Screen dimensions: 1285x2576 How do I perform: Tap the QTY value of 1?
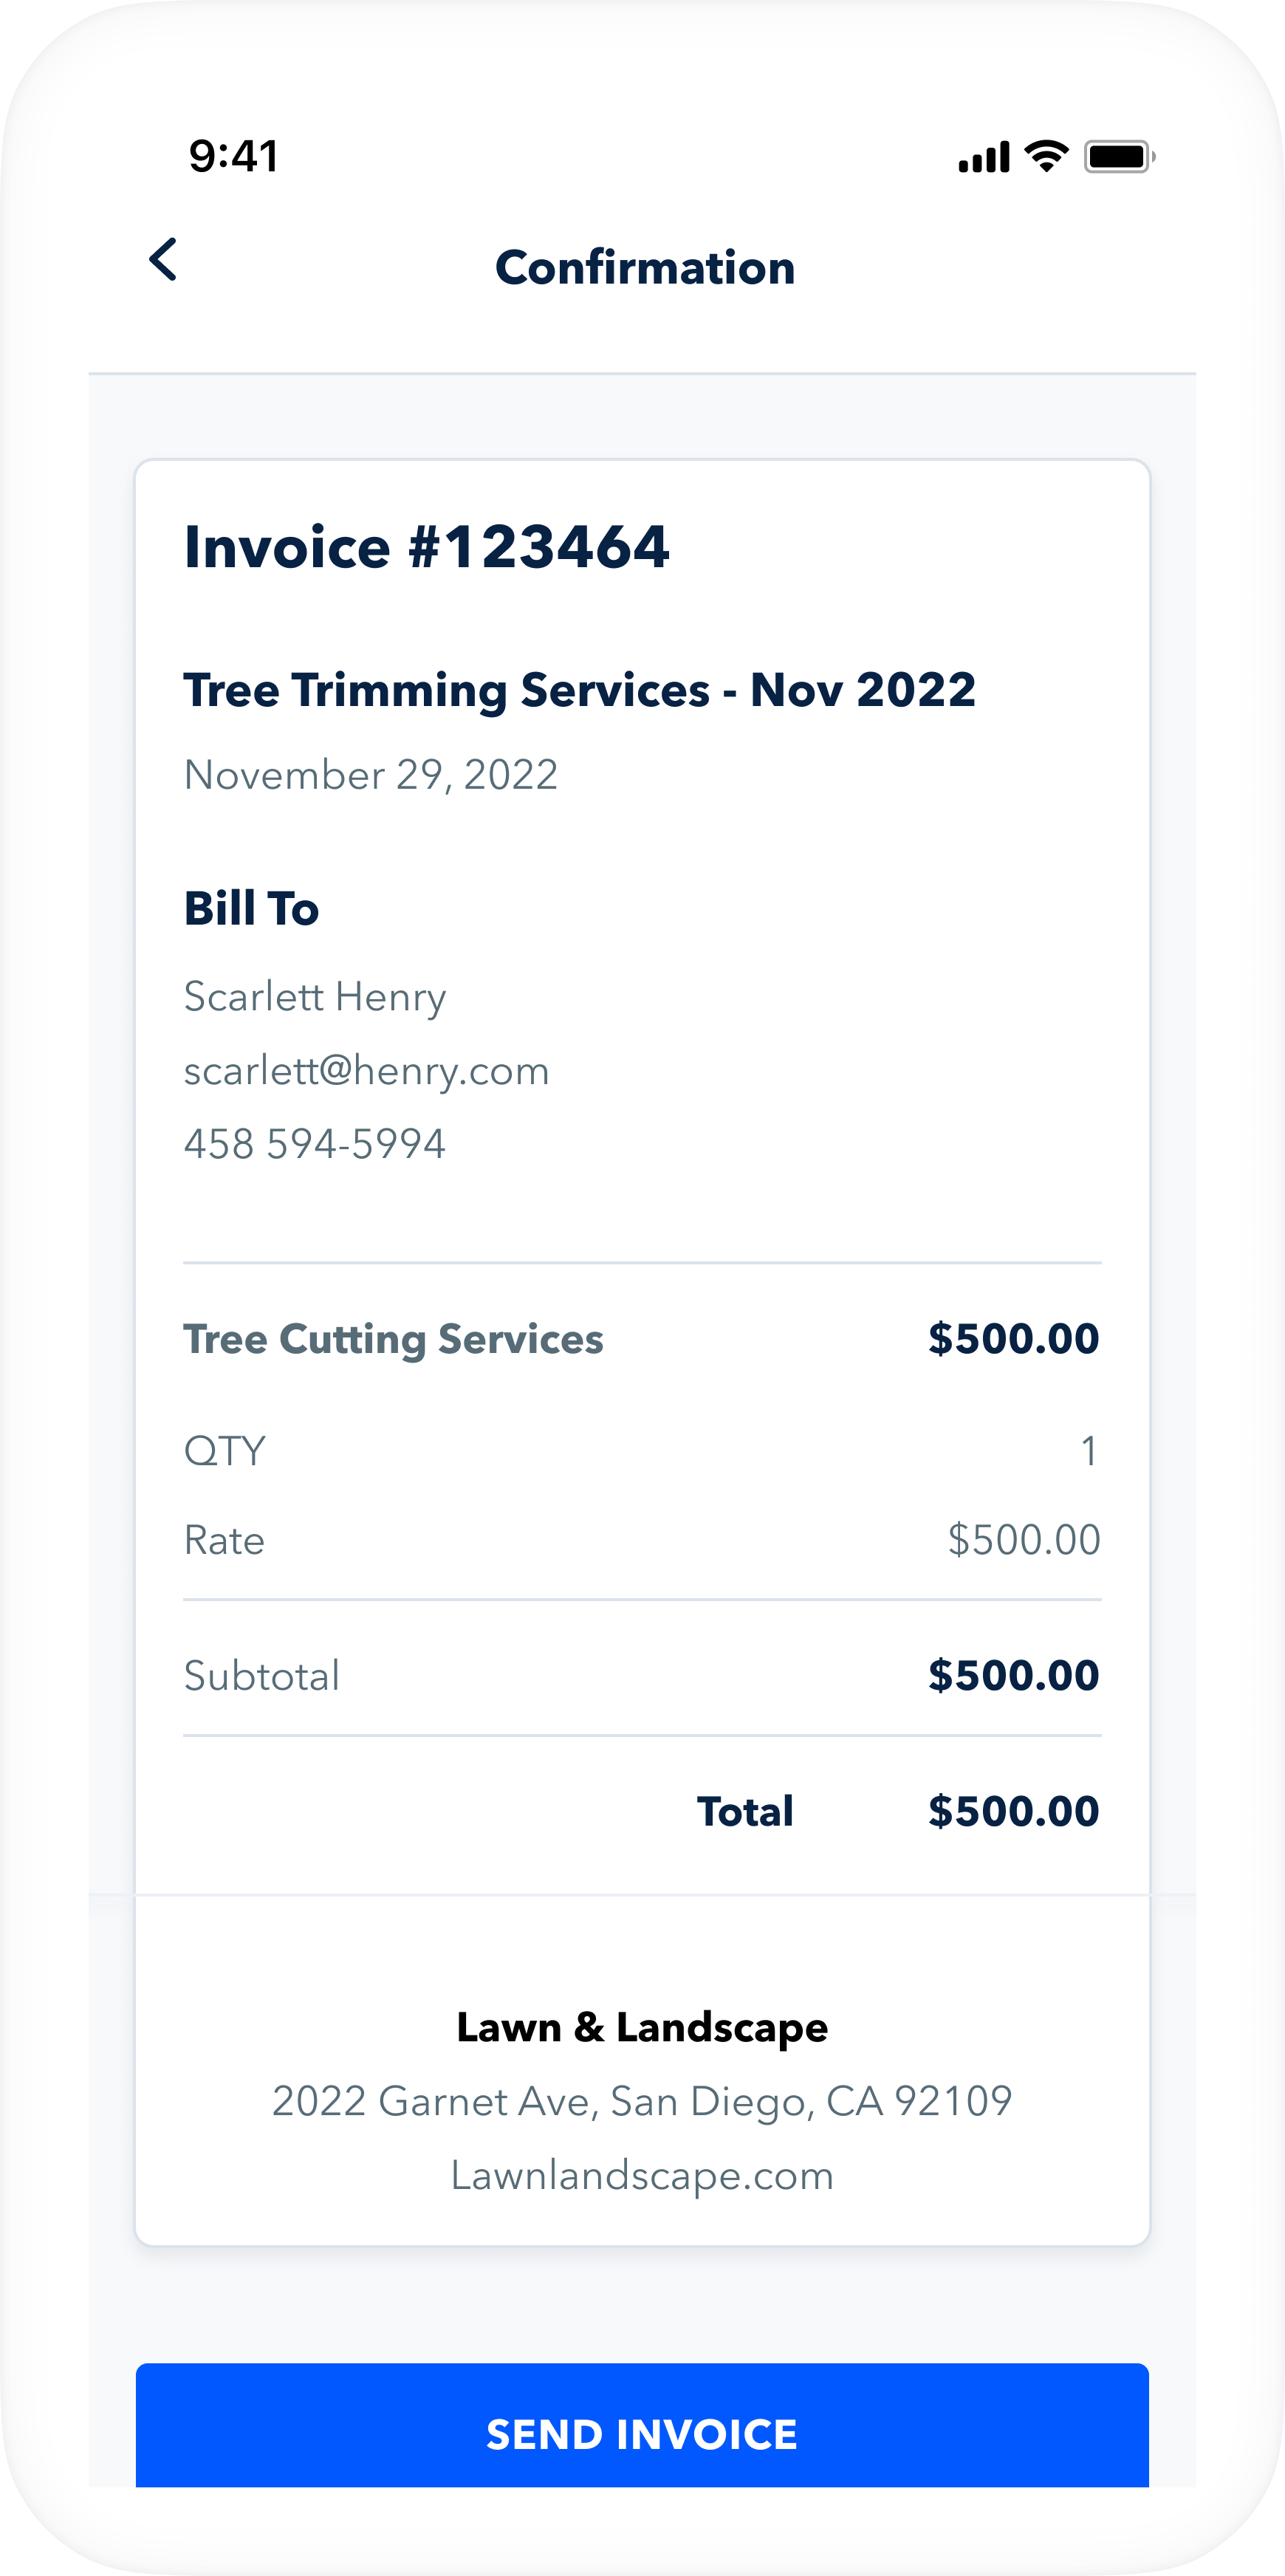(1088, 1451)
